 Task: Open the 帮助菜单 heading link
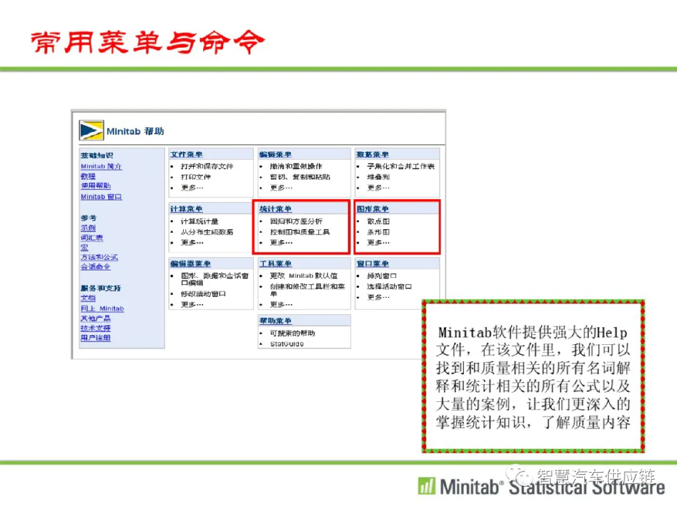[x=275, y=321]
